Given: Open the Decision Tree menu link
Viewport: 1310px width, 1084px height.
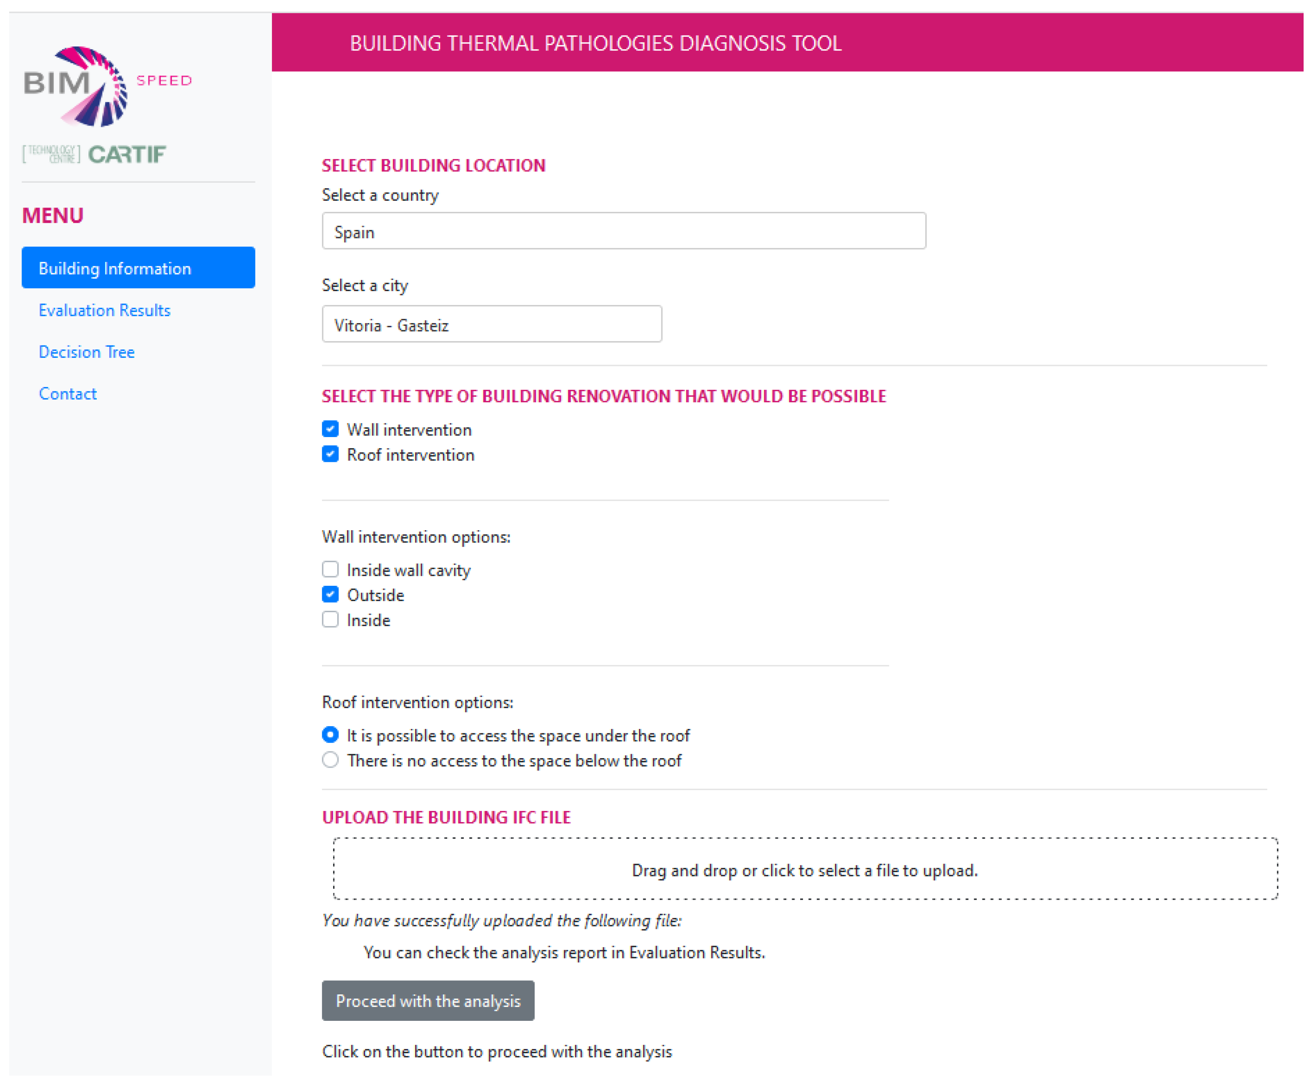Looking at the screenshot, I should pos(87,352).
